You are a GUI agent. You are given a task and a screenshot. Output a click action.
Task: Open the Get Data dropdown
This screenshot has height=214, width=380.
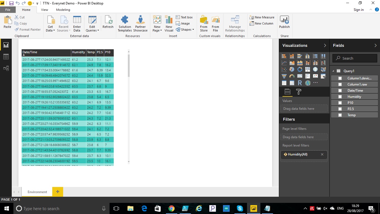point(51,29)
